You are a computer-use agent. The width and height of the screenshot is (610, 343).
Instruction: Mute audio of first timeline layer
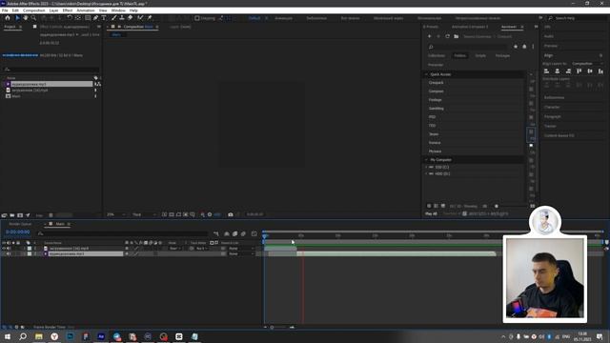click(9, 248)
